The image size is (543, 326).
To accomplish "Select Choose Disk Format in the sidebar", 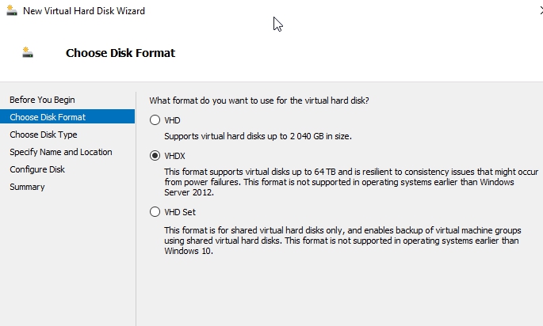I will tap(48, 117).
